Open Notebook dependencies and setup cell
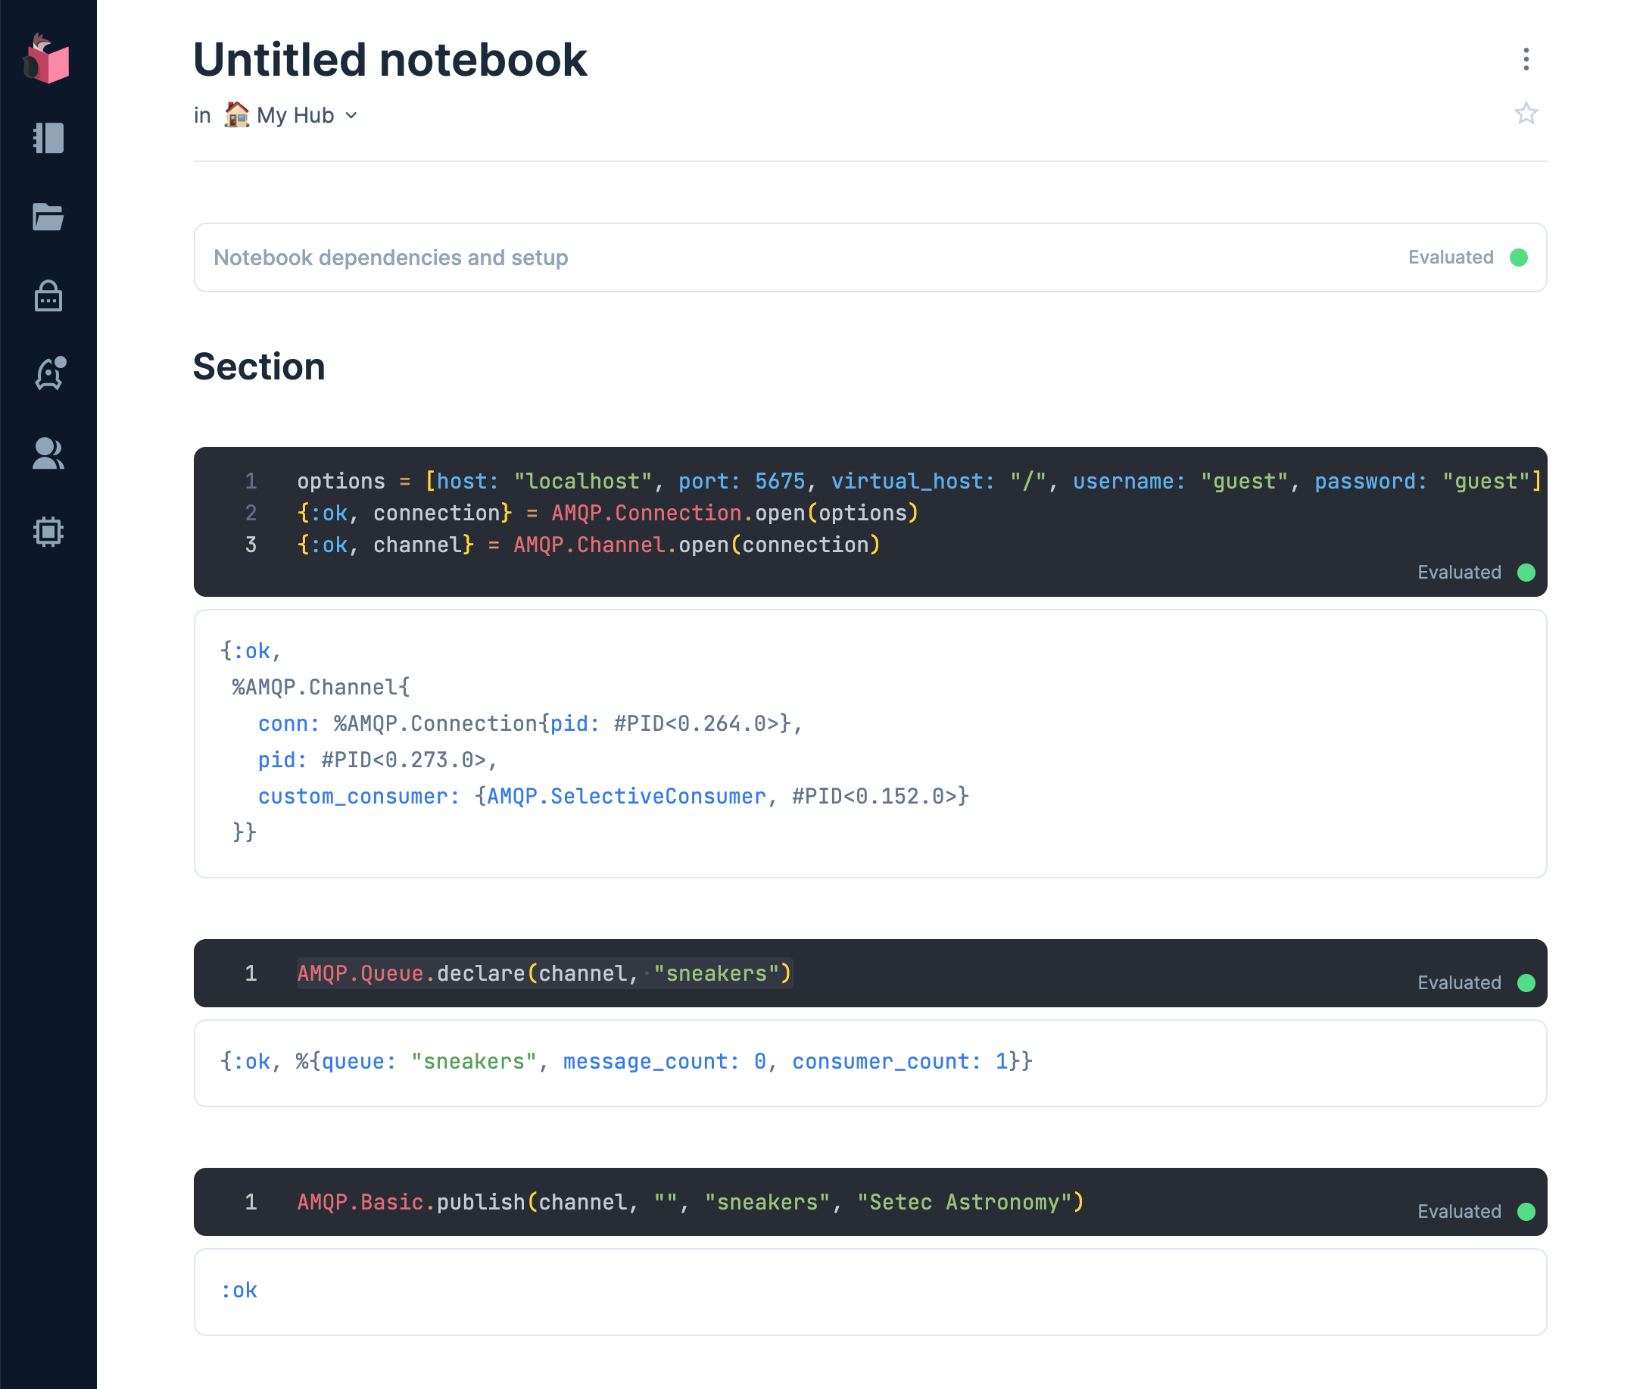 [x=870, y=258]
